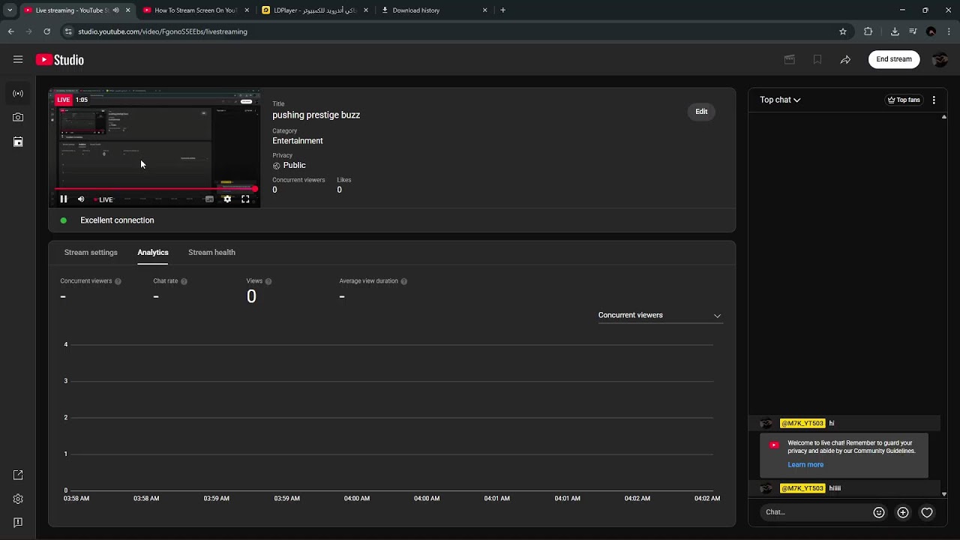
Task: Pause the live preview player
Action: tap(64, 199)
